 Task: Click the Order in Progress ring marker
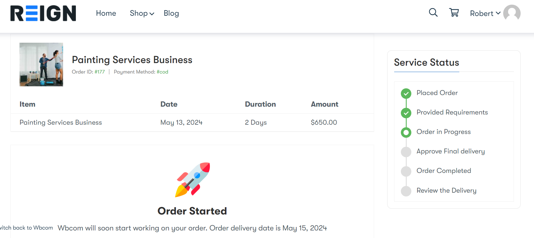tap(406, 133)
